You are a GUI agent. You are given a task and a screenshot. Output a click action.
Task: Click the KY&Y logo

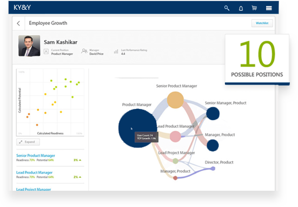click(22, 8)
